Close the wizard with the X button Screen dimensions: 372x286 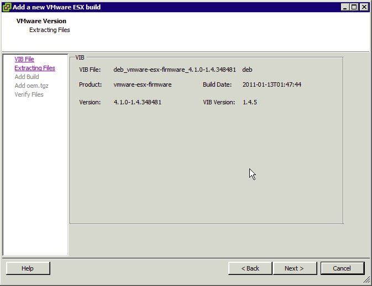[364, 7]
